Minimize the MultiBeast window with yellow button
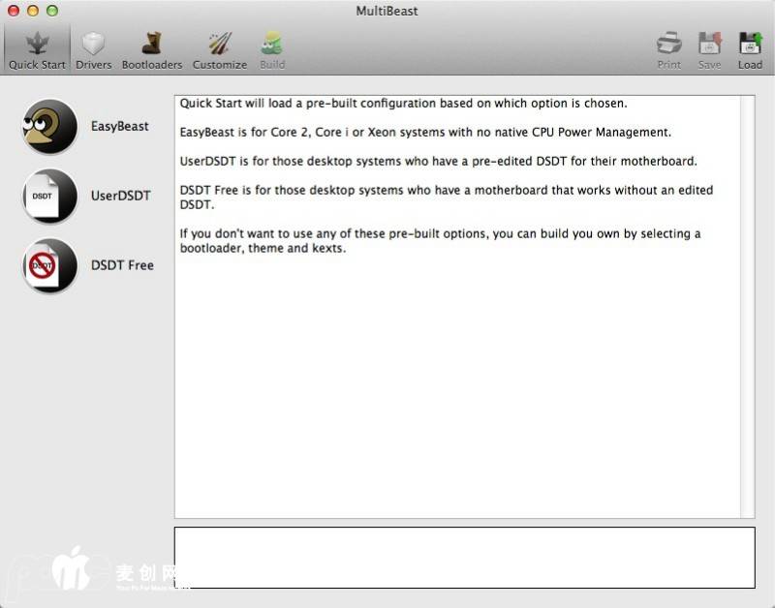 (33, 11)
